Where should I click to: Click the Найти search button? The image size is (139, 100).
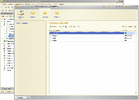pos(72,27)
